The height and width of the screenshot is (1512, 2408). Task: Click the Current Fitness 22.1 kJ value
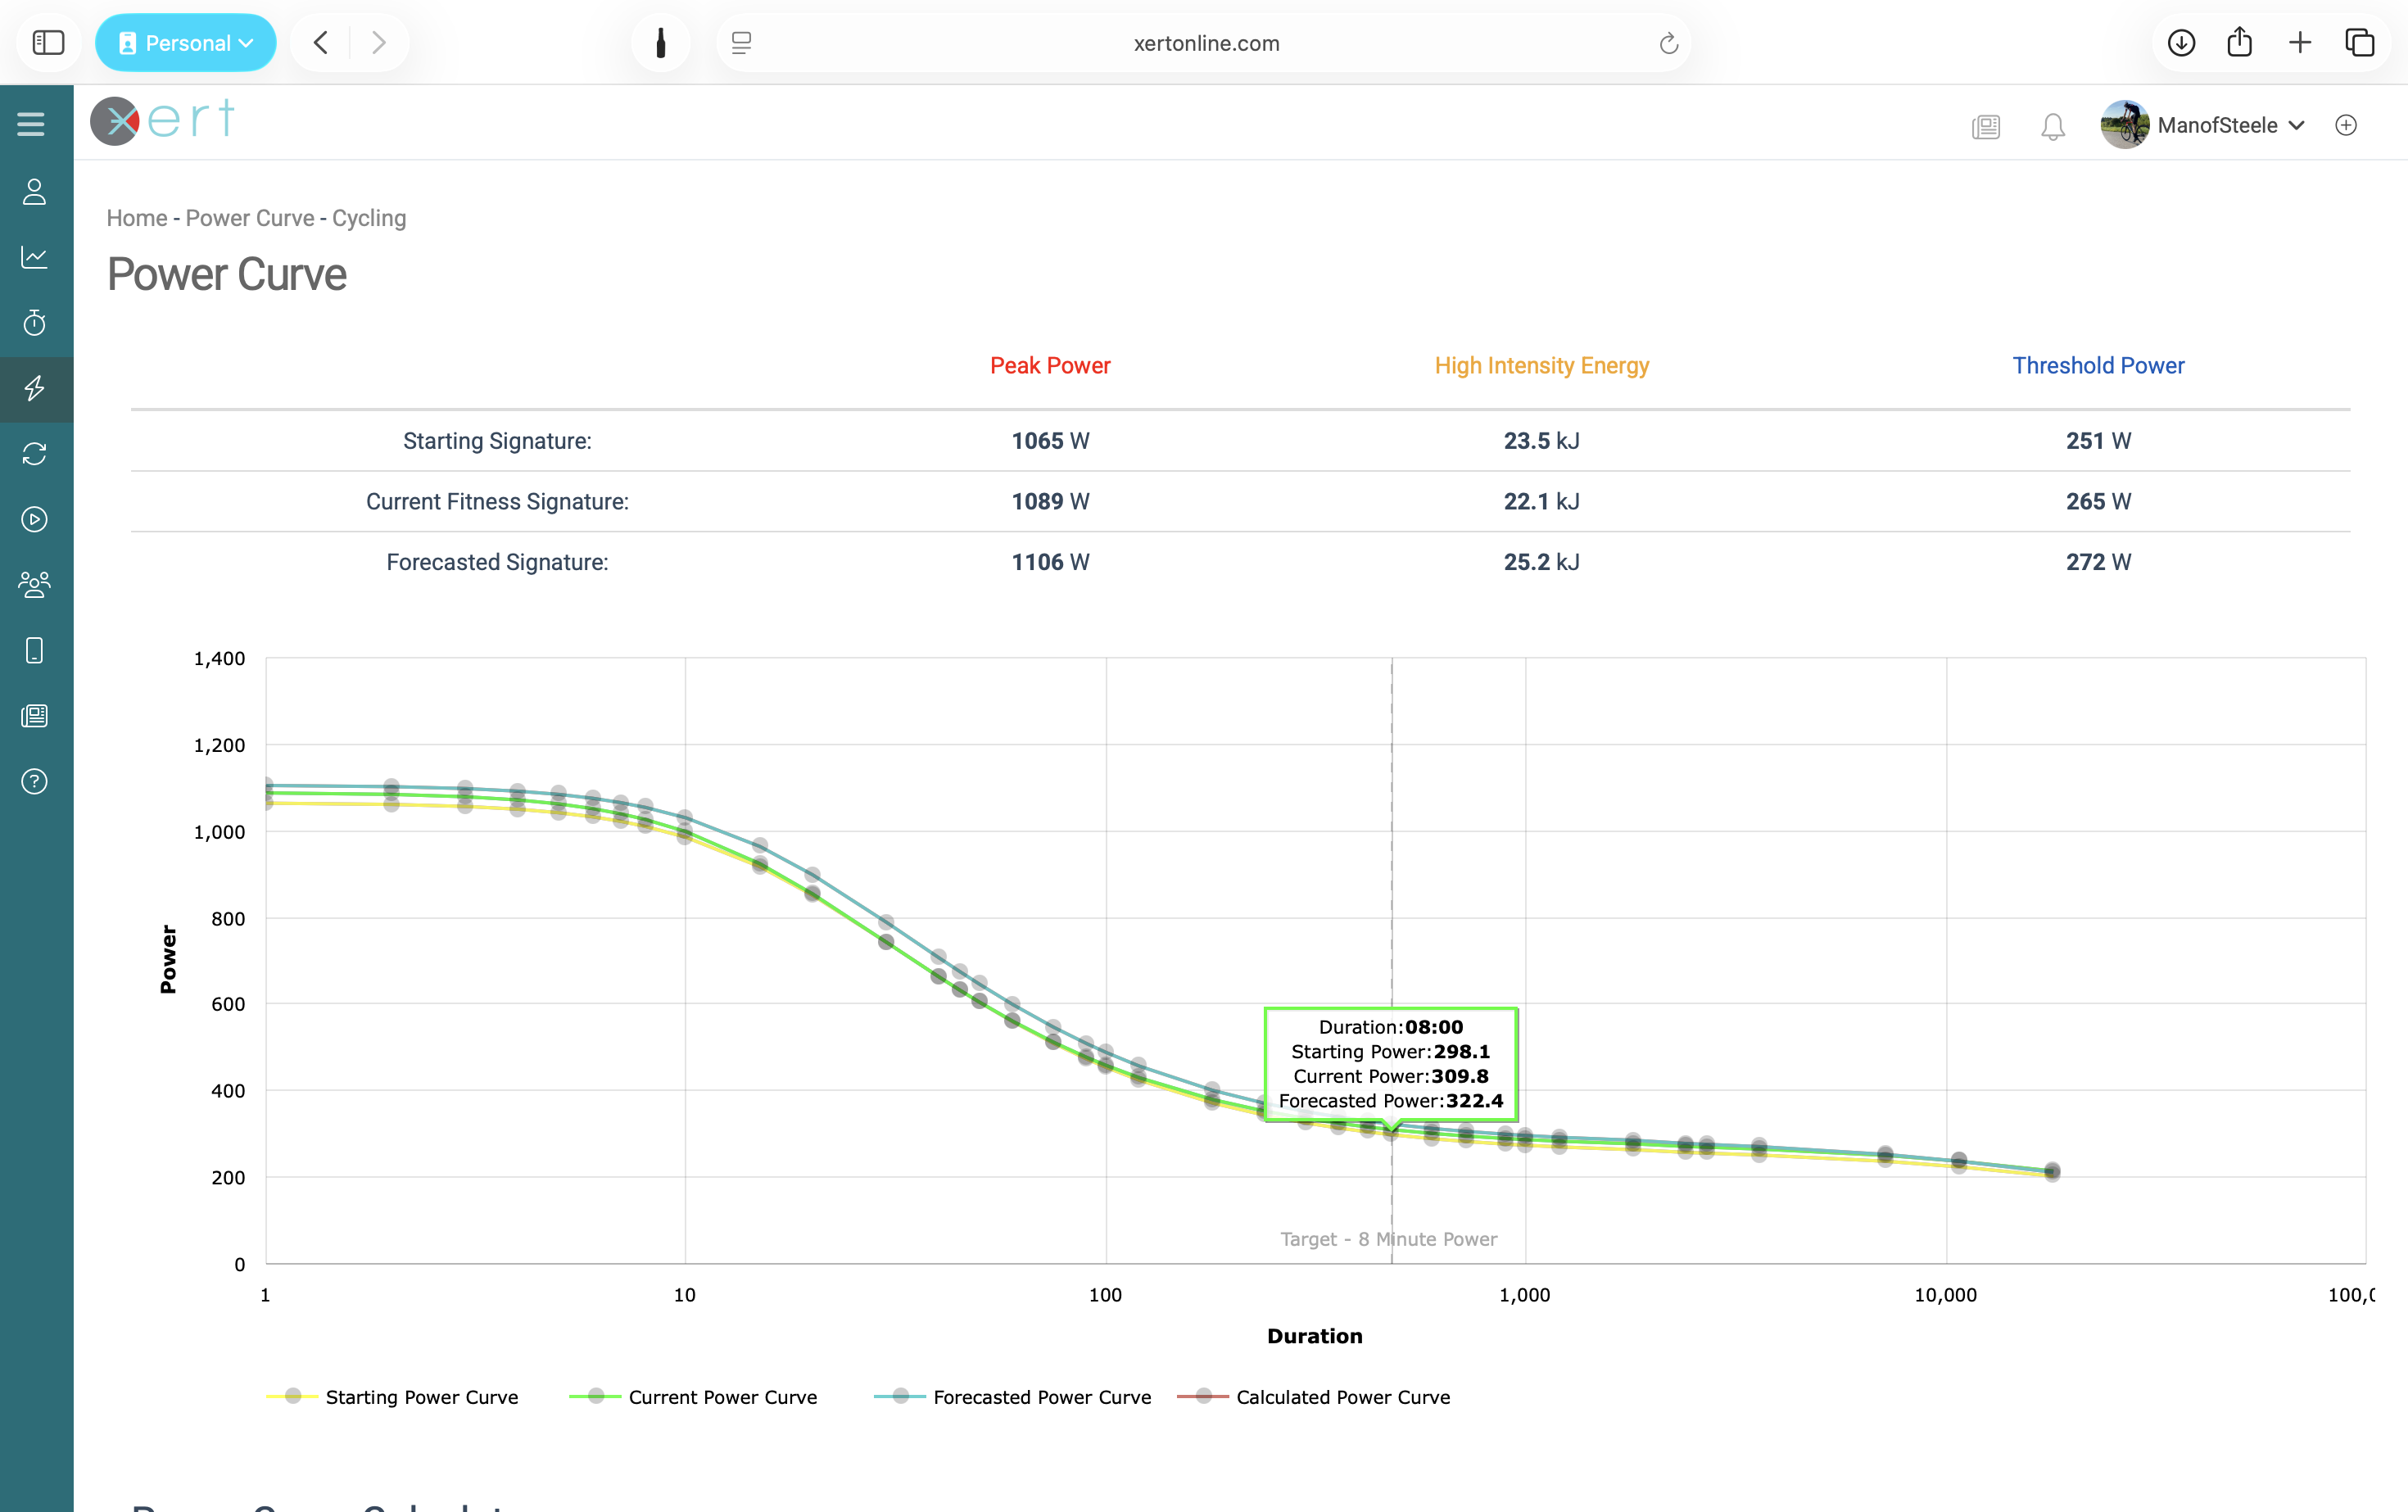coord(1542,502)
